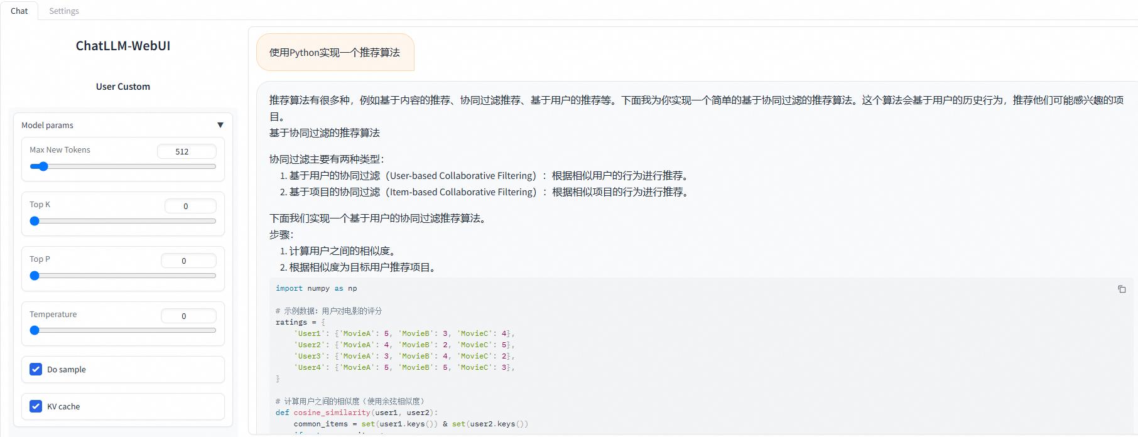Viewport: 1138px width, 437px height.
Task: Click the User Custom heading
Action: click(123, 87)
